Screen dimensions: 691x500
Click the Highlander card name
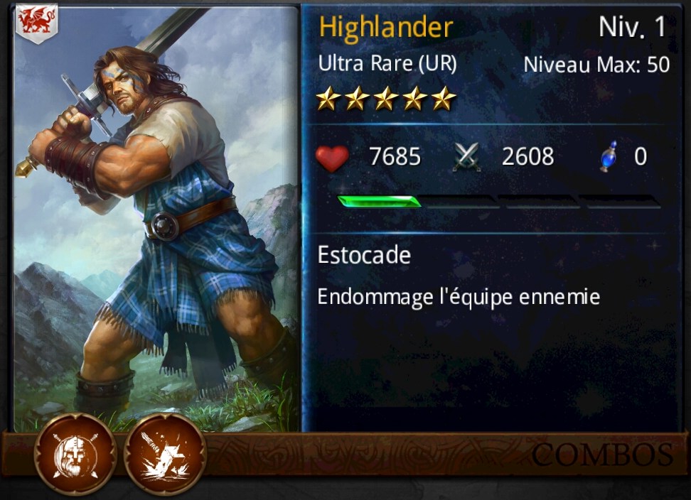point(386,27)
